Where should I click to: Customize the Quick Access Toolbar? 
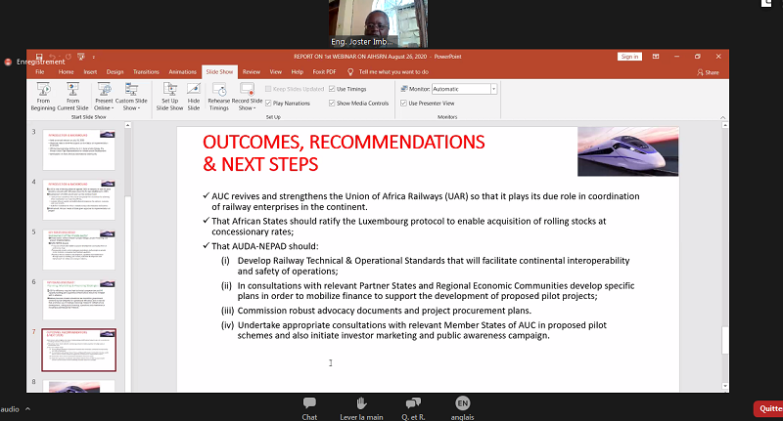[x=93, y=57]
